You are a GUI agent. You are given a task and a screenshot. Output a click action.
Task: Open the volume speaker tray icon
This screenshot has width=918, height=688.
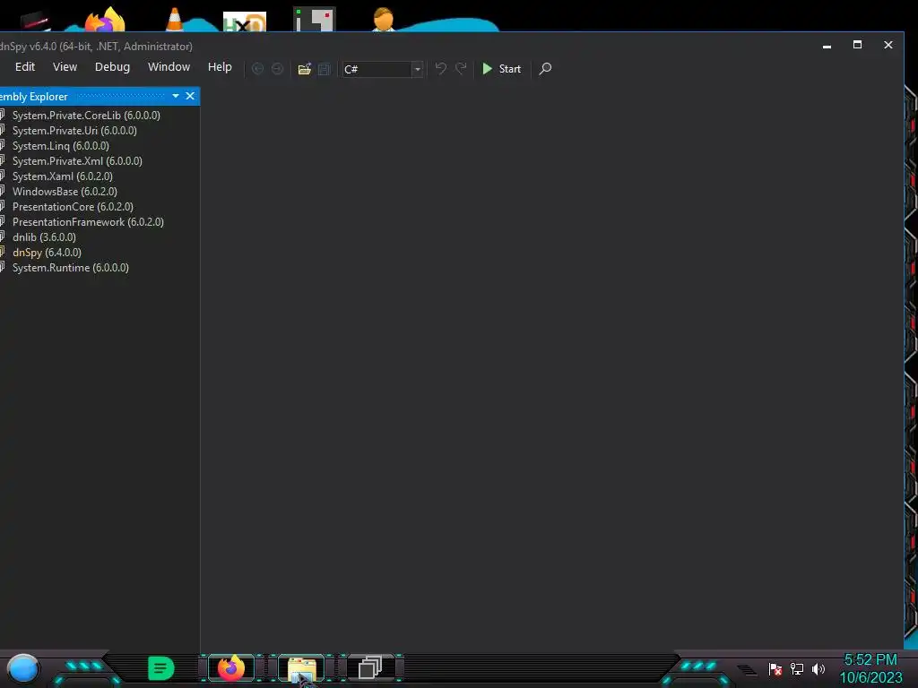point(818,668)
